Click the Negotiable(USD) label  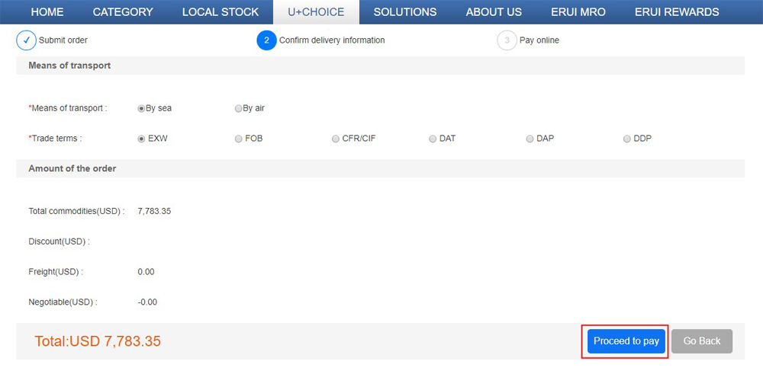(63, 302)
